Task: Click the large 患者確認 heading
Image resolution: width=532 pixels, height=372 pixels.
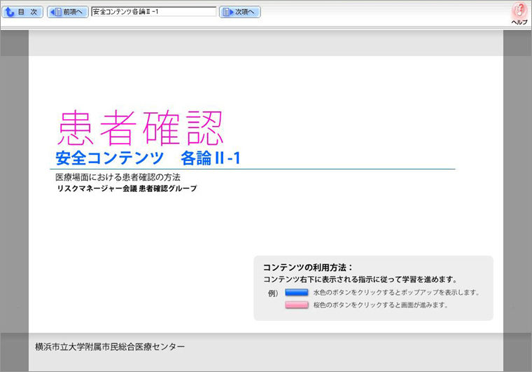Action: pos(140,128)
